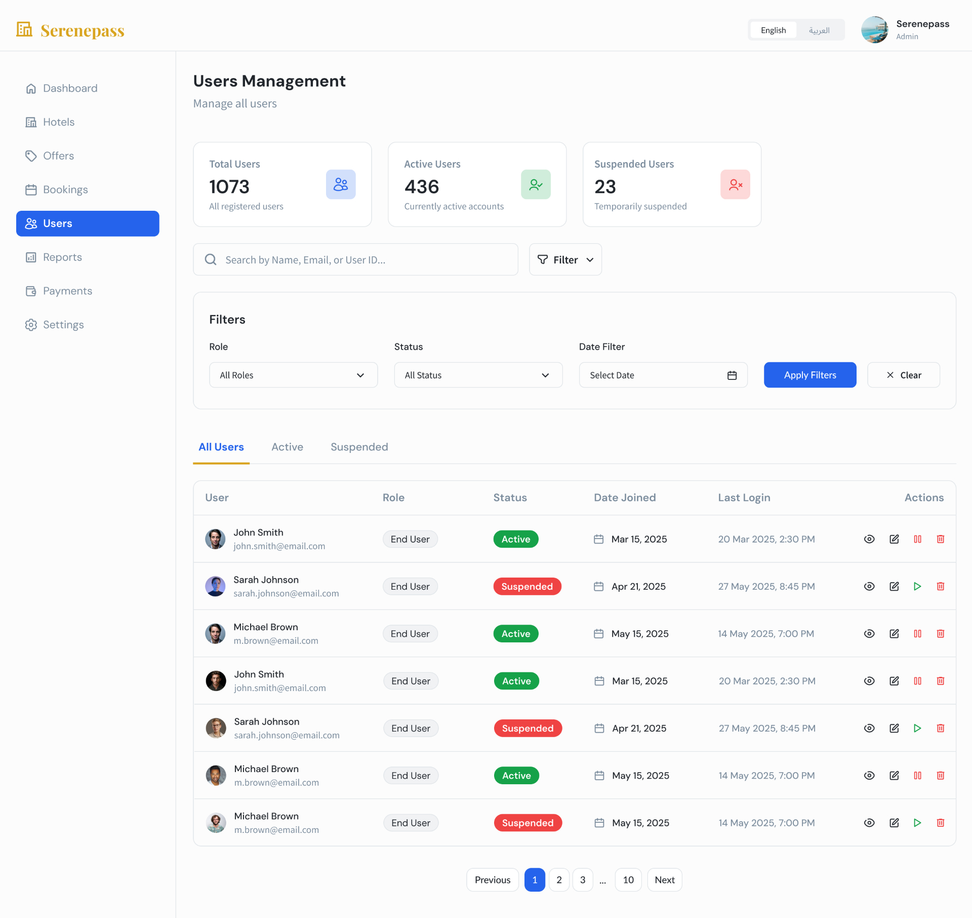Image resolution: width=972 pixels, height=918 pixels.
Task: Expand the All Status dropdown
Action: [x=478, y=375]
